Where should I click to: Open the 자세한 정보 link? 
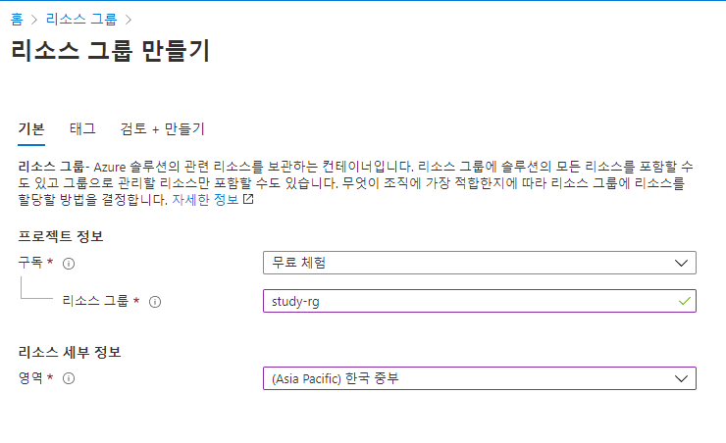point(205,200)
